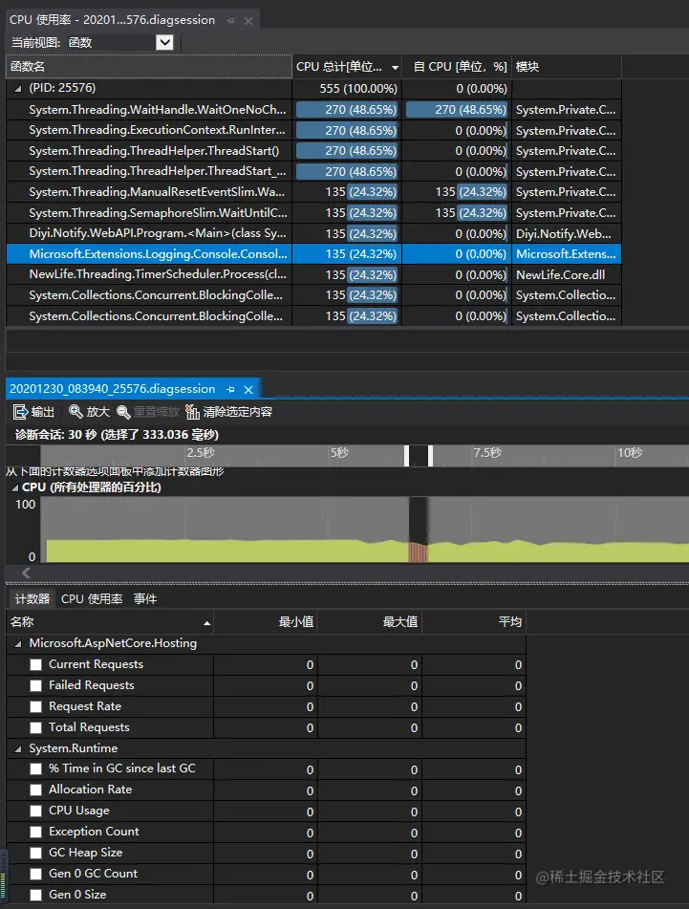Sort counters by the 名称 column arrow

[206, 623]
